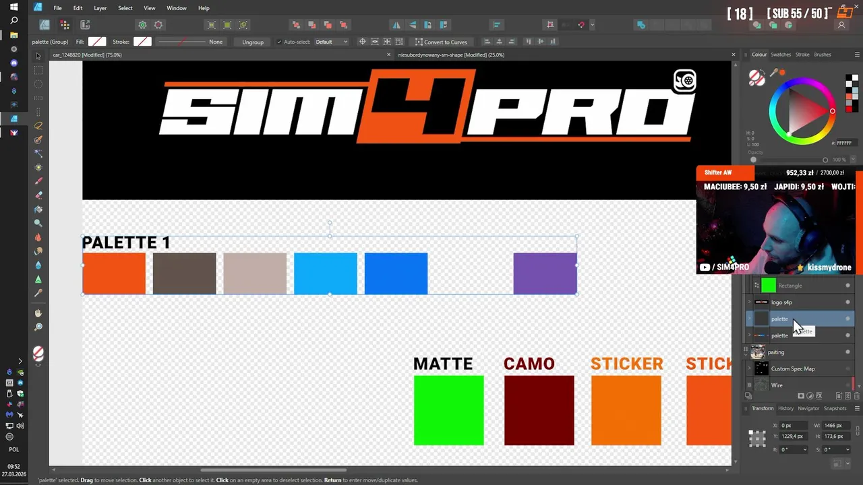Viewport: 863px width, 485px height.
Task: Switch to the Export Persona icon
Action: click(x=85, y=25)
